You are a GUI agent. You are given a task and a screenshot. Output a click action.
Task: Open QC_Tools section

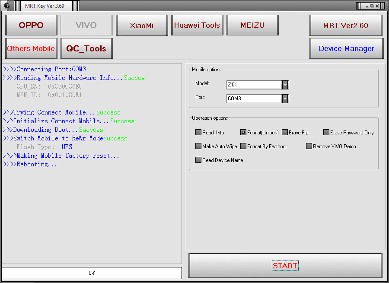[86, 48]
